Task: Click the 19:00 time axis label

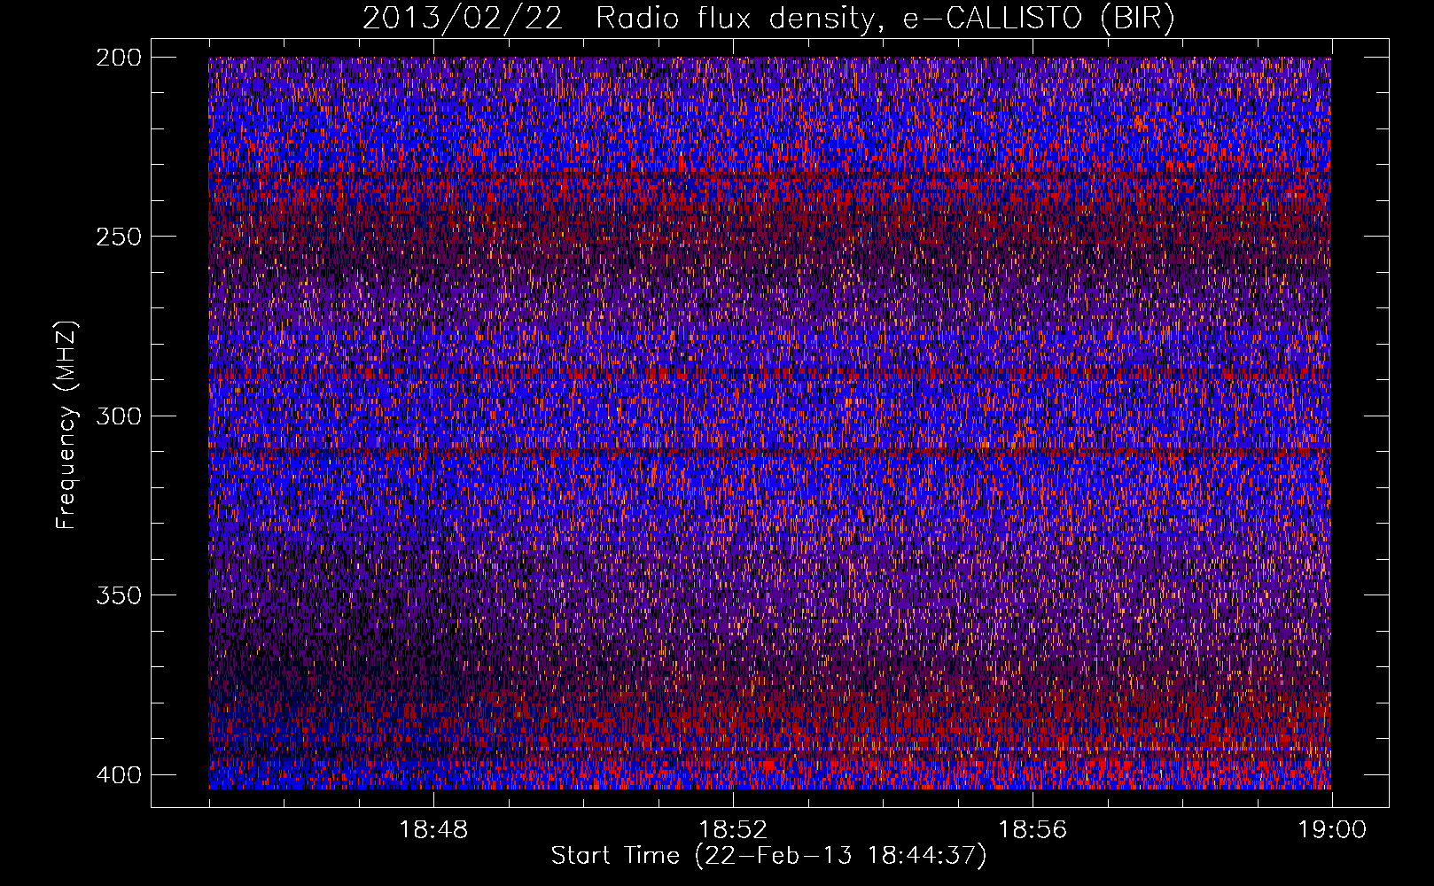Action: (1332, 830)
